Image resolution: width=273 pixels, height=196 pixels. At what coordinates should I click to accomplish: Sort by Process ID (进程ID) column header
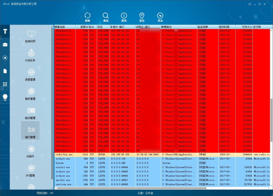82,27
